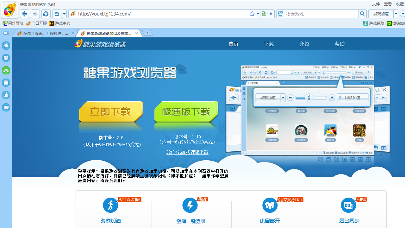Open chat bubble icon in sidebar
This screenshot has height=228, width=405.
[x=6, y=107]
